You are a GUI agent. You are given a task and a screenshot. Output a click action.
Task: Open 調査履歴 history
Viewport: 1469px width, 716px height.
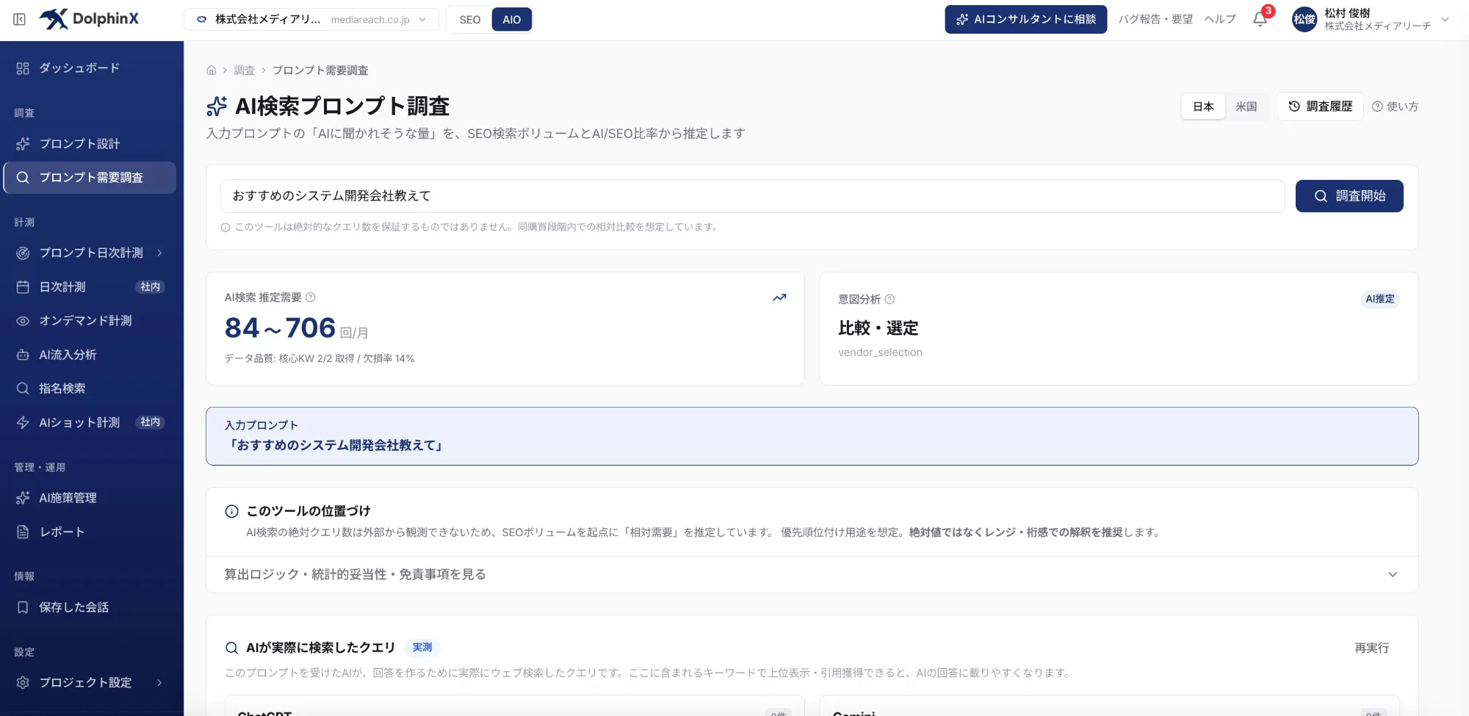(x=1320, y=106)
